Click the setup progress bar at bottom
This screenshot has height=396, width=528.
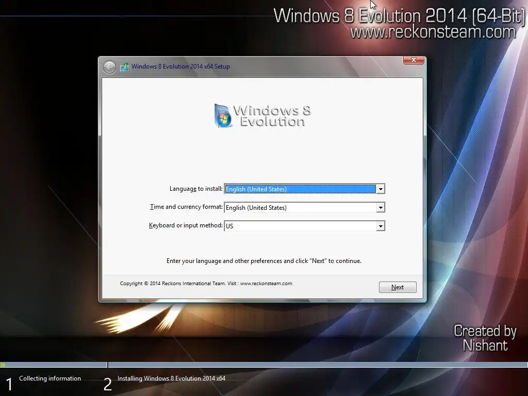coord(264,365)
